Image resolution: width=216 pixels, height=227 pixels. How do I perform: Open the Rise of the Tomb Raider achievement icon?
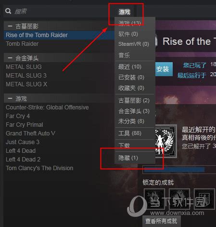pyautogui.click(x=166, y=141)
